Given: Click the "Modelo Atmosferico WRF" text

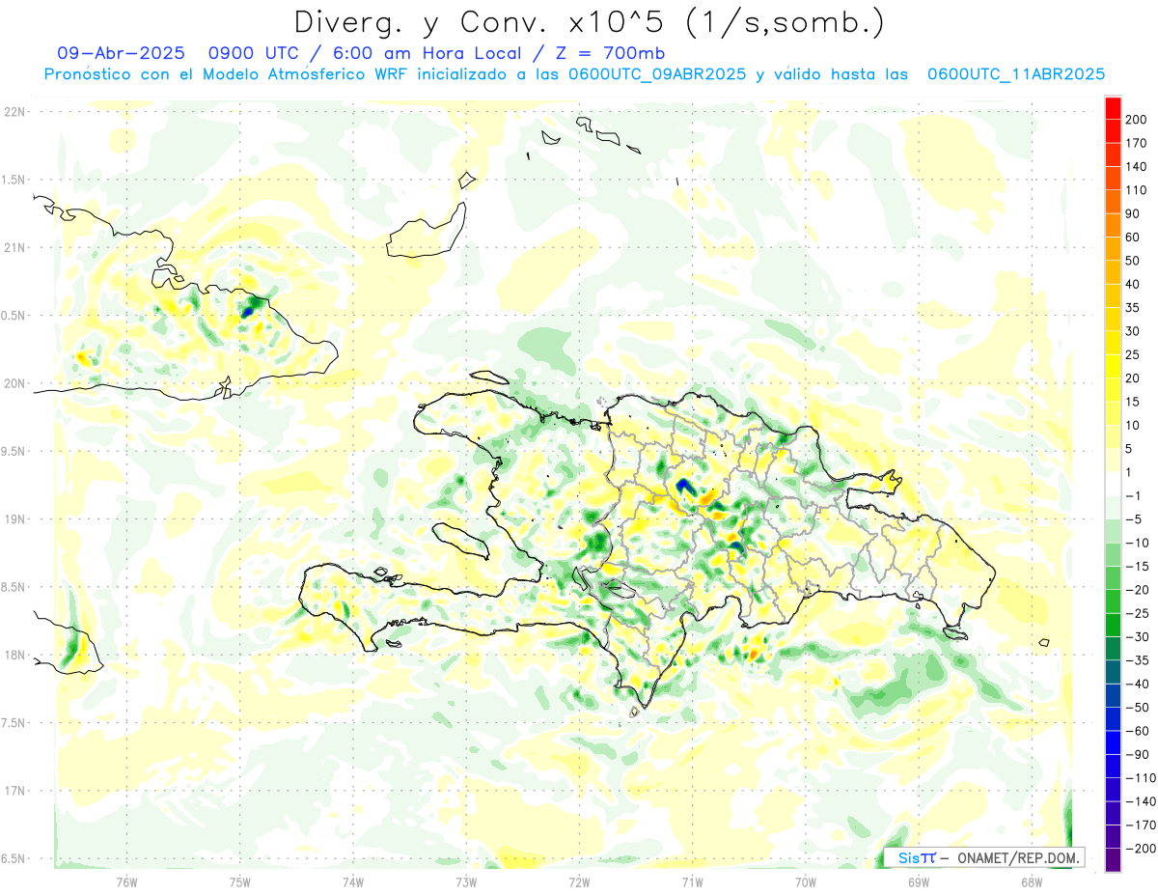Looking at the screenshot, I should pos(308,73).
